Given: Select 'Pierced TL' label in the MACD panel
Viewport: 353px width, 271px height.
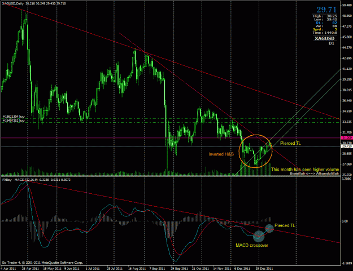Looking at the screenshot, I should (x=285, y=225).
